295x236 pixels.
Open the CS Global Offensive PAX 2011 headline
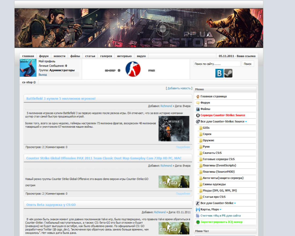[x=104, y=158]
